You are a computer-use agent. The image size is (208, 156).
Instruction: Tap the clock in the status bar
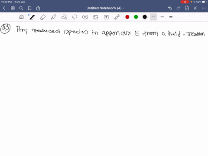pyautogui.click(x=6, y=2)
